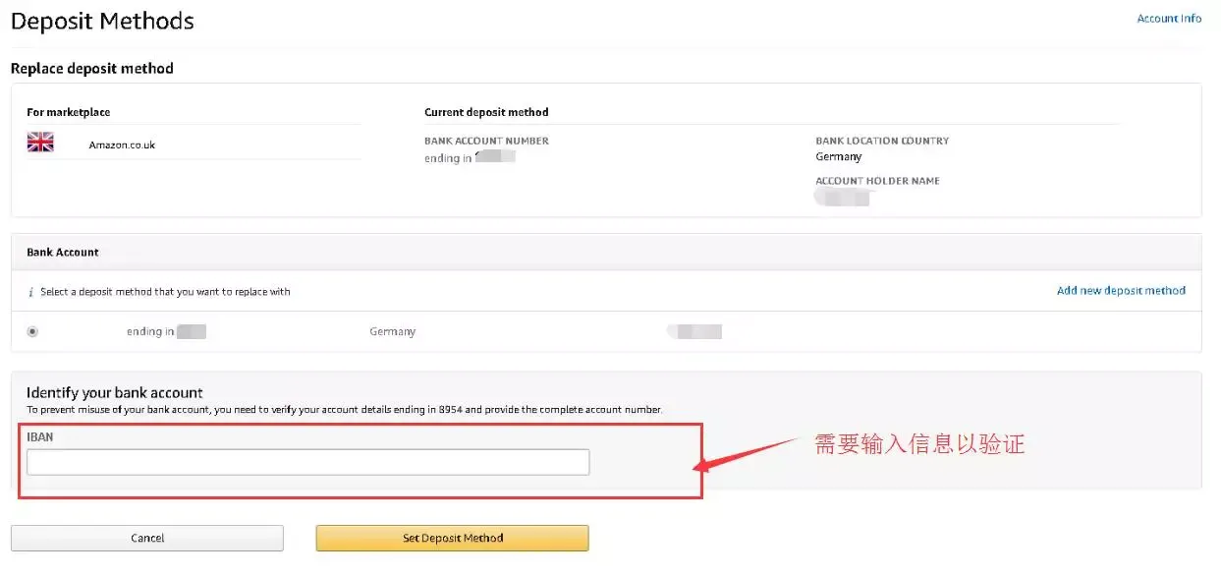Click the Amazon.co.uk marketplace name
The width and height of the screenshot is (1221, 577).
pos(122,144)
